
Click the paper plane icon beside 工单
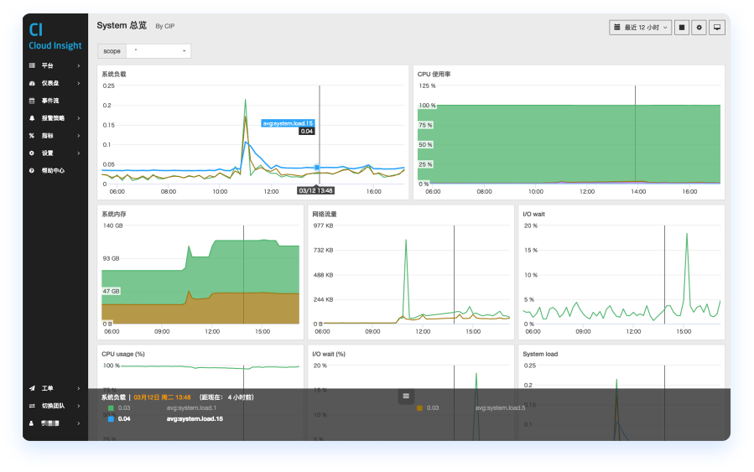tap(32, 388)
